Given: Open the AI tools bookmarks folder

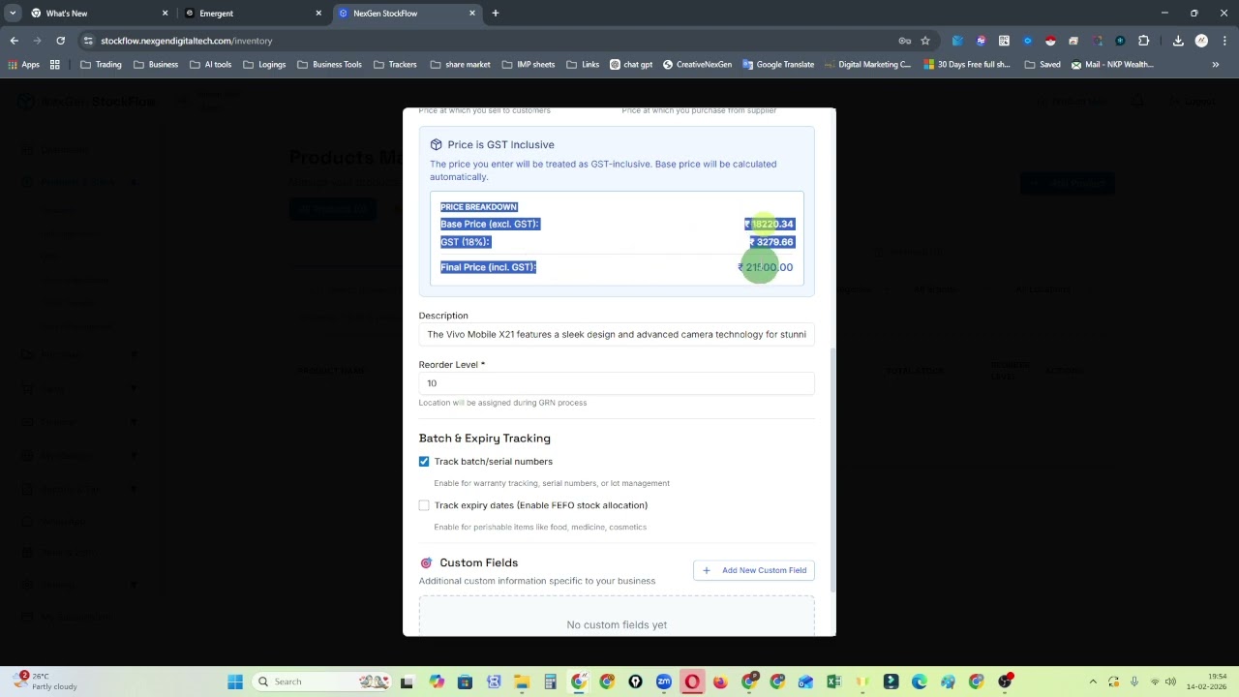Looking at the screenshot, I should click(x=210, y=65).
